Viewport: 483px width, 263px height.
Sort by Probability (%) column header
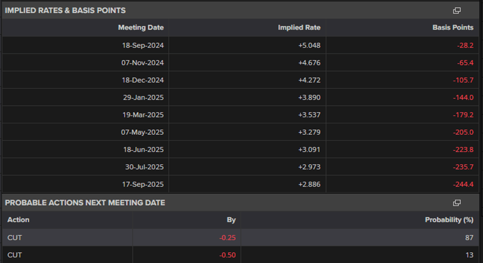449,220
